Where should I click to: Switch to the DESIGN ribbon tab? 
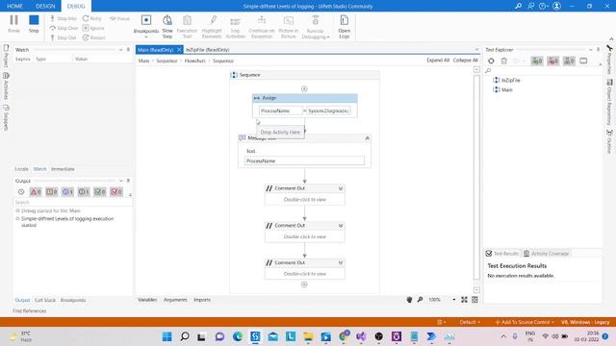click(45, 6)
